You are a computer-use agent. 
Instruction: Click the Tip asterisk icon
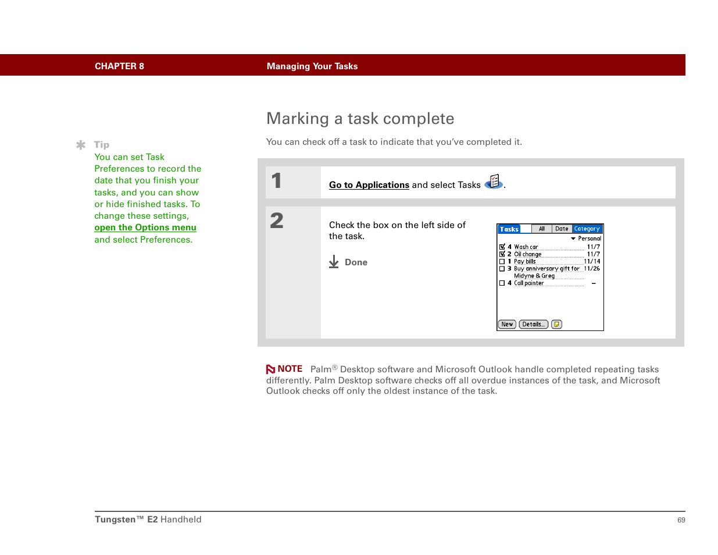(x=81, y=145)
